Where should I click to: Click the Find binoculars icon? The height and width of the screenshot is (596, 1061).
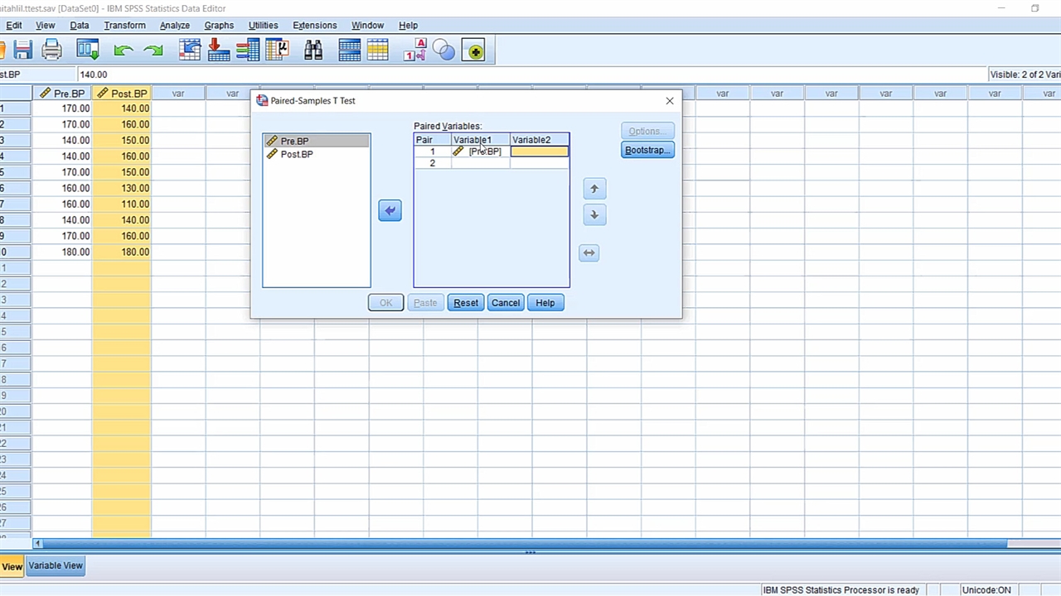[x=313, y=51]
